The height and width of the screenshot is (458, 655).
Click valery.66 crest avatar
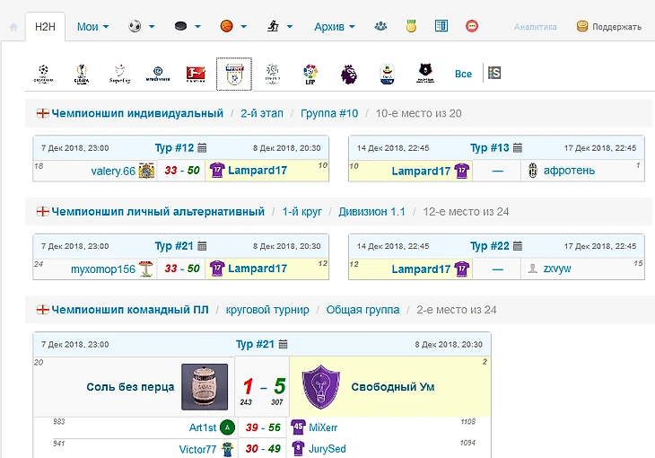(146, 171)
